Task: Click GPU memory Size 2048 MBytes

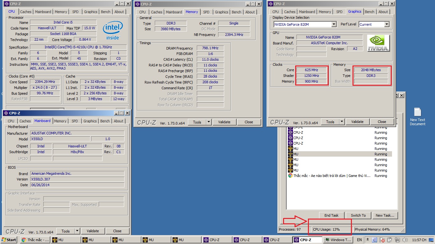Action: click(371, 70)
